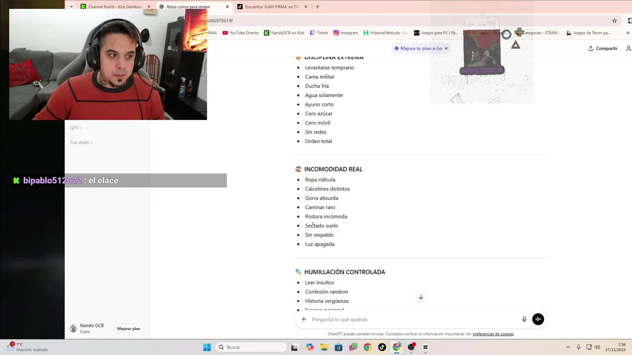This screenshot has width=632, height=355.
Task: Open a new browser tab
Action: click(x=317, y=7)
